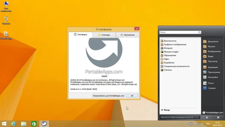Click the drive free space progress bar

pyautogui.click(x=180, y=117)
